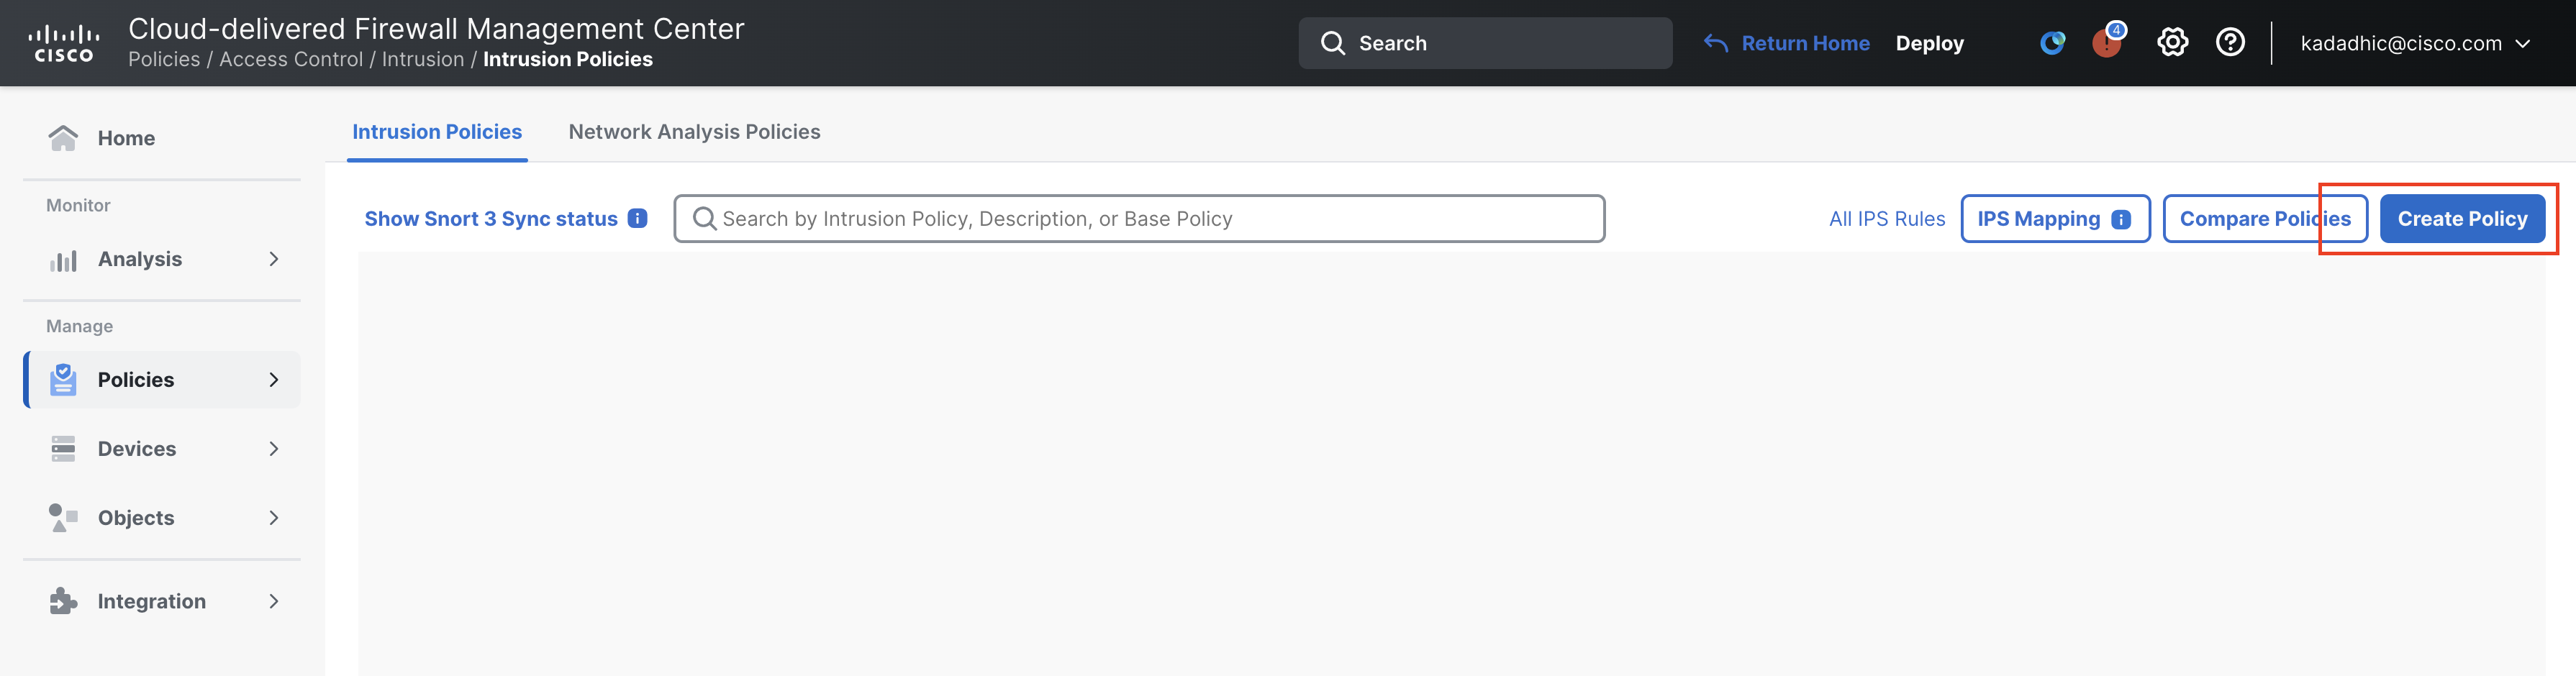Click Access Control in the breadcrumb
The width and height of the screenshot is (2576, 676).
[x=291, y=59]
